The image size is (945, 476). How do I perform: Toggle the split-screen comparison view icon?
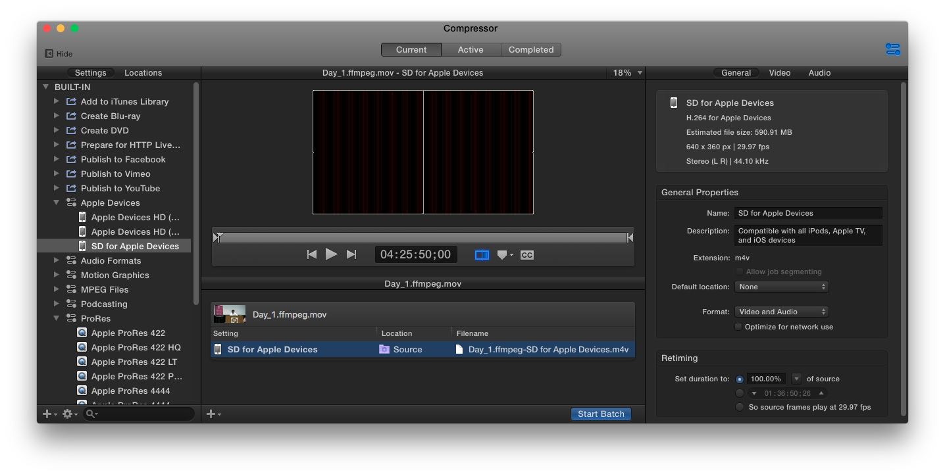482,254
